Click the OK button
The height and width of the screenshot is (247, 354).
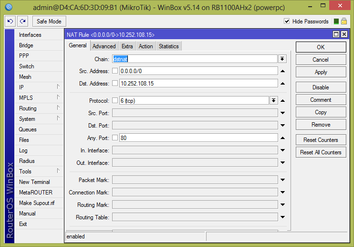coord(321,47)
